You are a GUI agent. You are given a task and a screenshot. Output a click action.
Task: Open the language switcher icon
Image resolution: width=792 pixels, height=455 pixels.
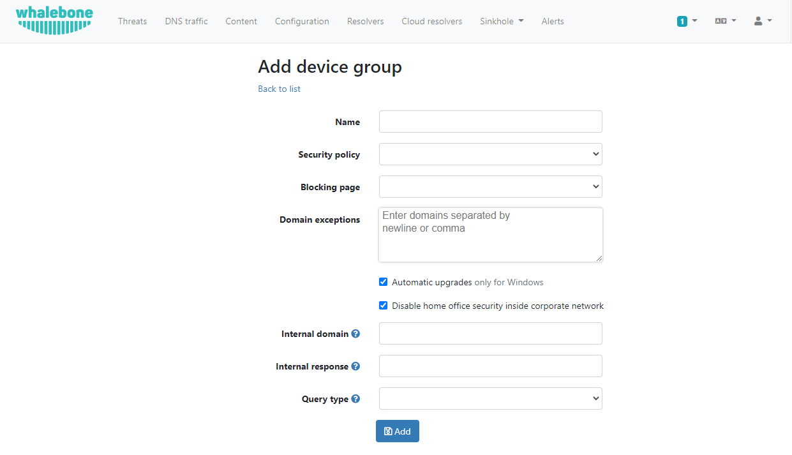pyautogui.click(x=726, y=21)
